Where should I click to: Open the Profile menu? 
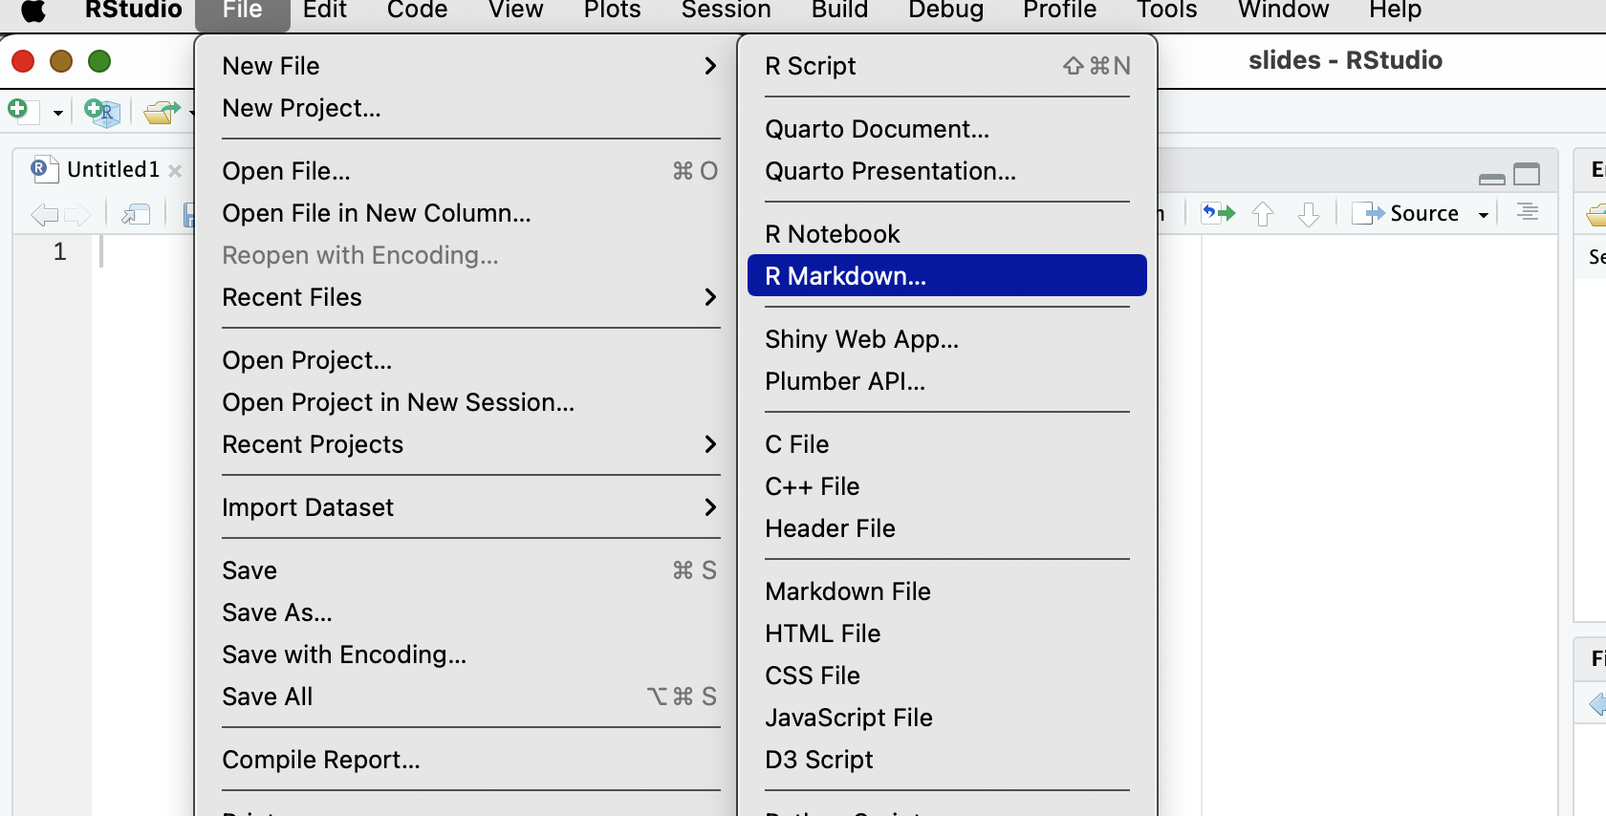[x=1059, y=10]
